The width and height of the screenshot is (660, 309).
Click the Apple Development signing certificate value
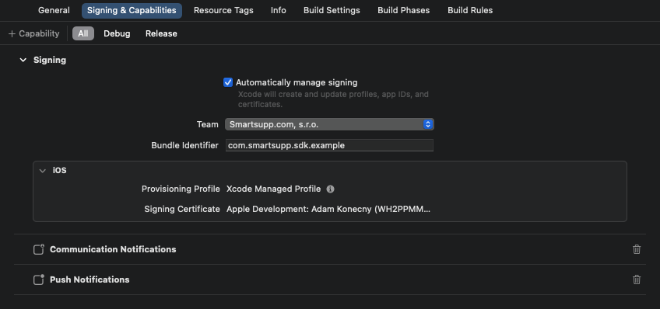[x=328, y=209]
